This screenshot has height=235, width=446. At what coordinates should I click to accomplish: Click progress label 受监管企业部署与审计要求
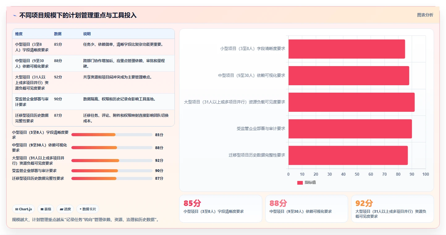34,171
